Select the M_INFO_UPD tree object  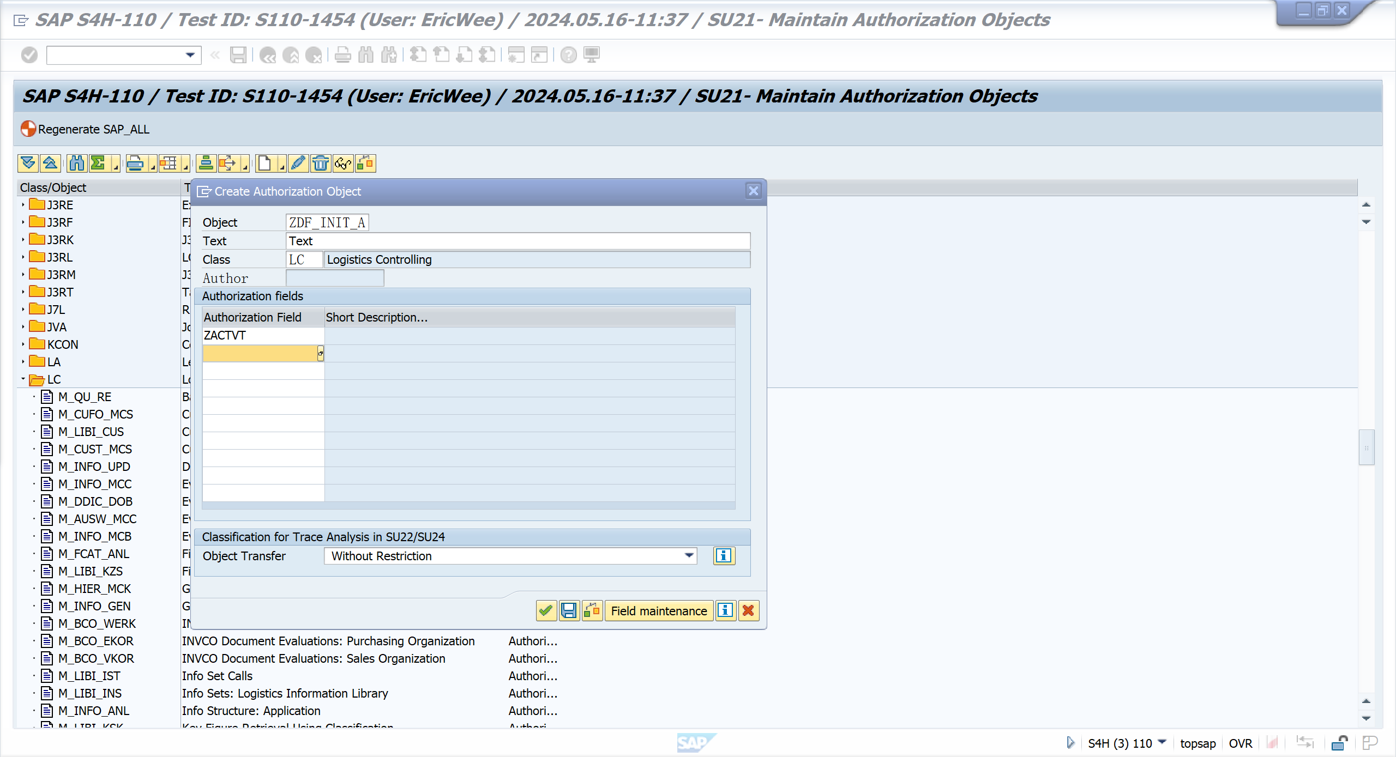pos(94,467)
